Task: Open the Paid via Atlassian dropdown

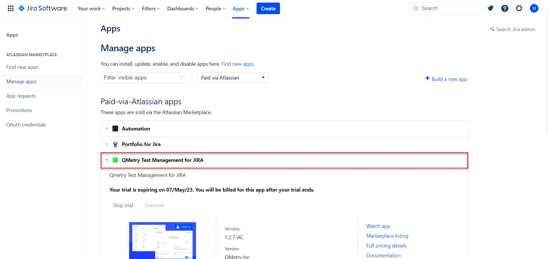Action: click(233, 78)
